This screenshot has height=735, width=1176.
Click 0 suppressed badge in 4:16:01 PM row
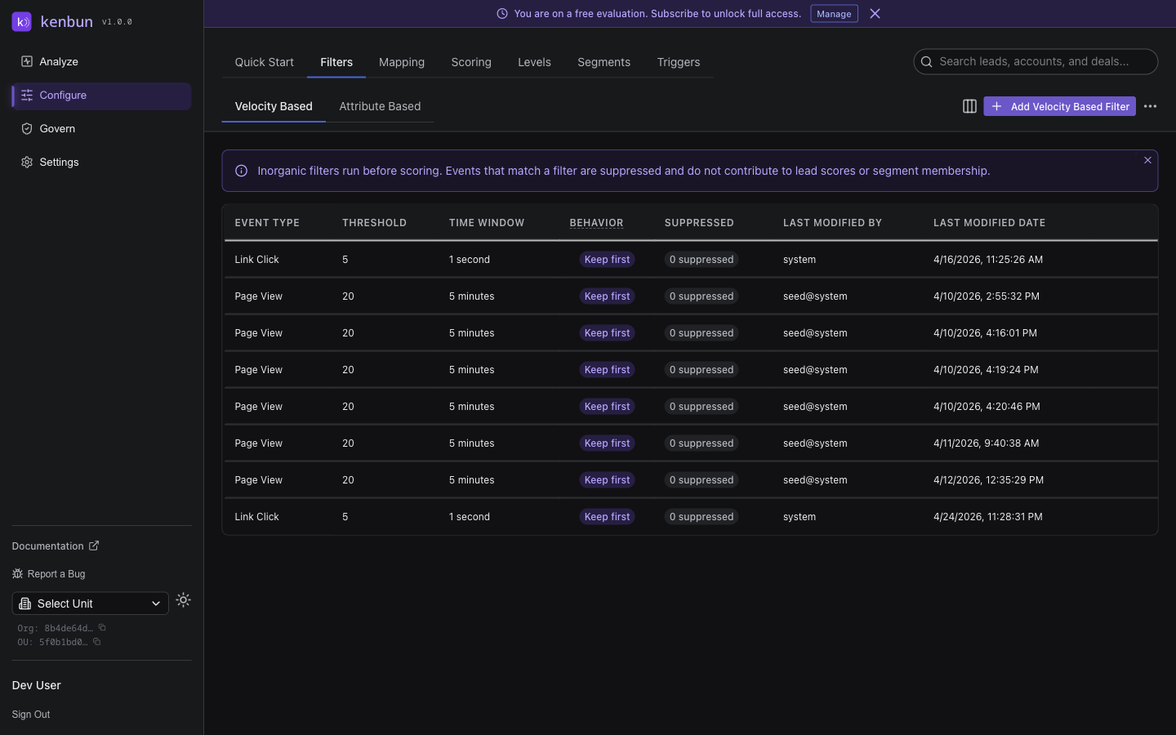(x=702, y=333)
